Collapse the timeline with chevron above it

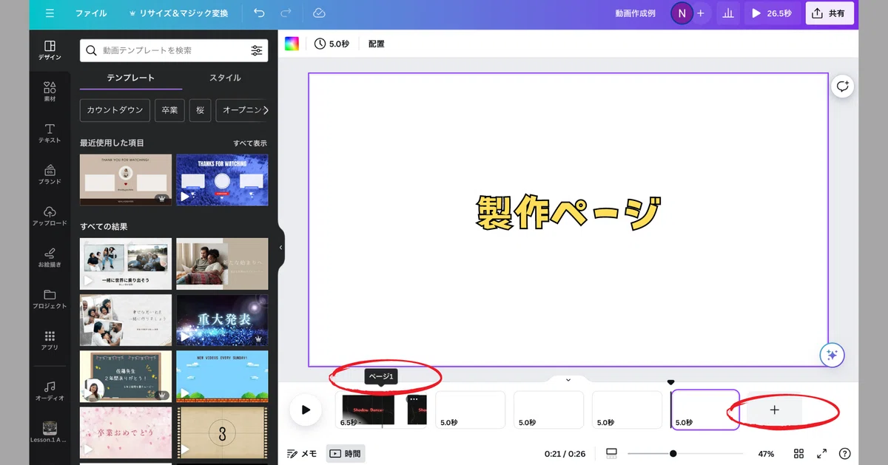tap(568, 380)
